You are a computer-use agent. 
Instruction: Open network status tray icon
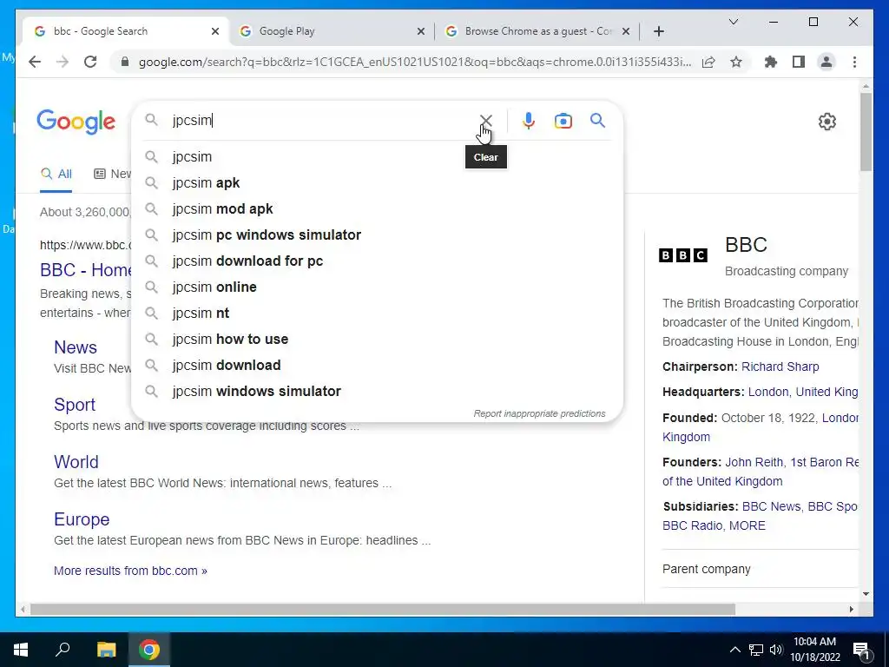(x=756, y=650)
